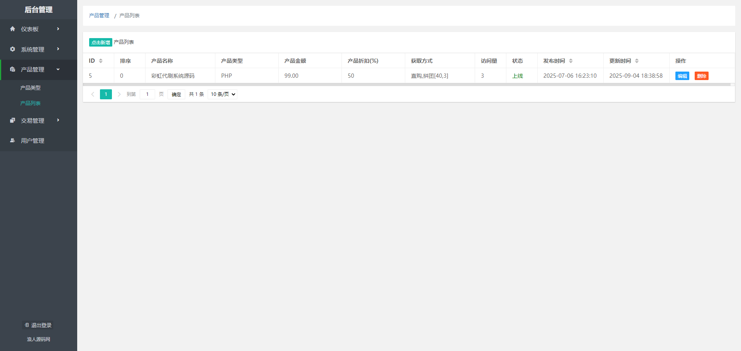Expand the dashboard menu chevron

pyautogui.click(x=58, y=29)
